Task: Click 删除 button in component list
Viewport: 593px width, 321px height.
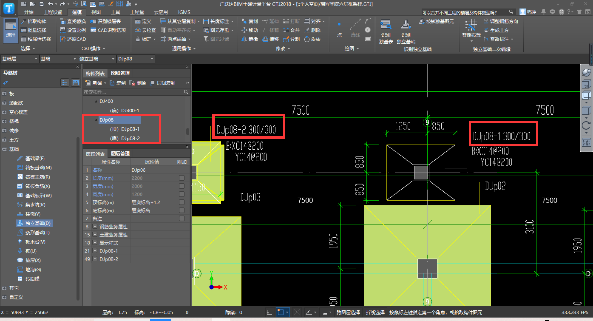Action: [138, 83]
